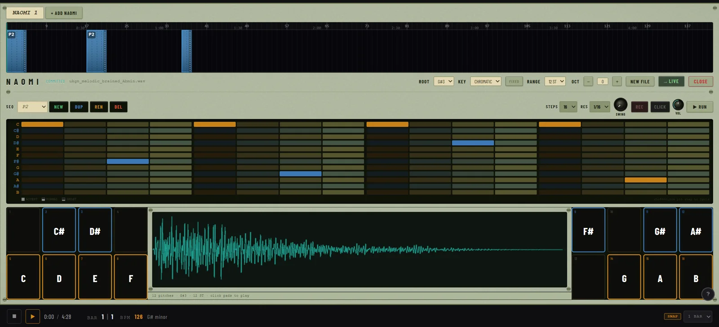Click the ACCENT legend item under grid
This screenshot has height=327, width=719.
(x=30, y=199)
